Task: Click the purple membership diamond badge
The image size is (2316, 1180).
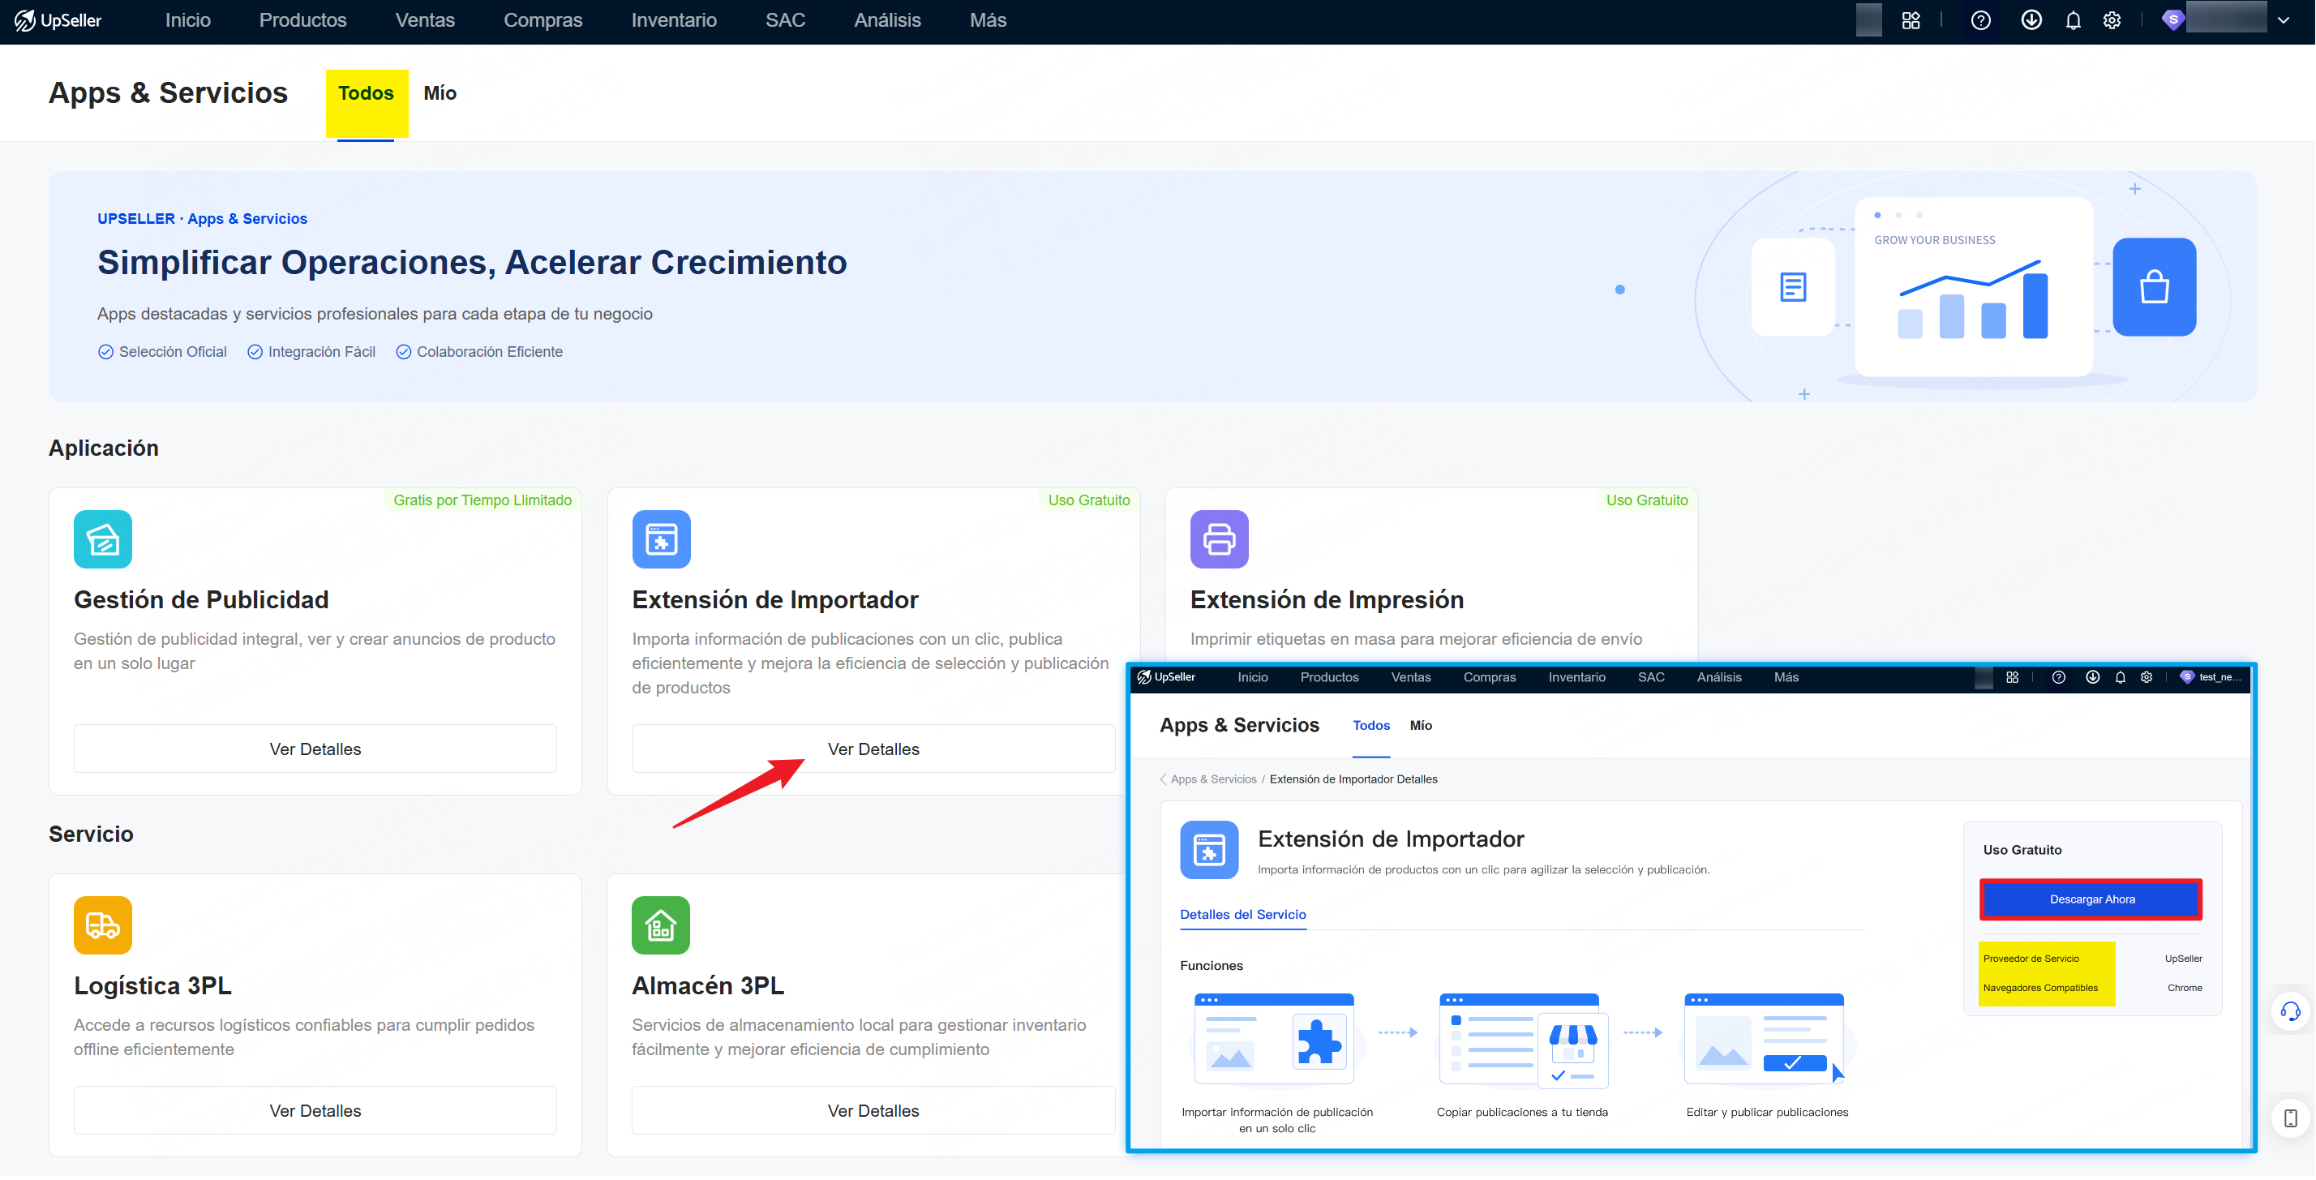Action: point(2172,19)
